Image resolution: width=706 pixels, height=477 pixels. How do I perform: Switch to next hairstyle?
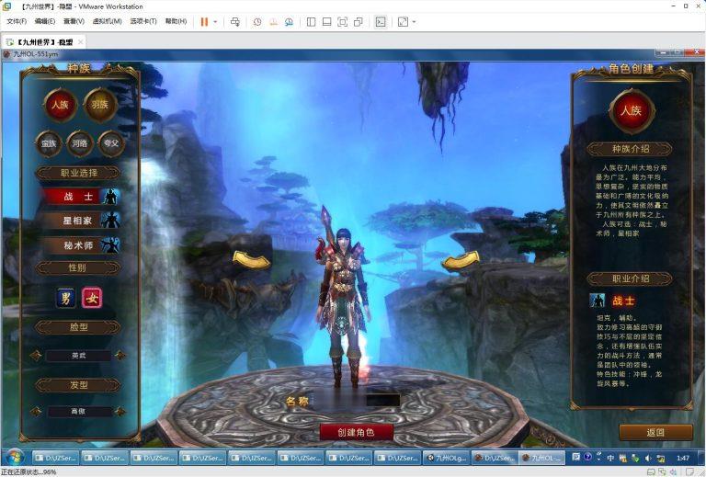120,412
